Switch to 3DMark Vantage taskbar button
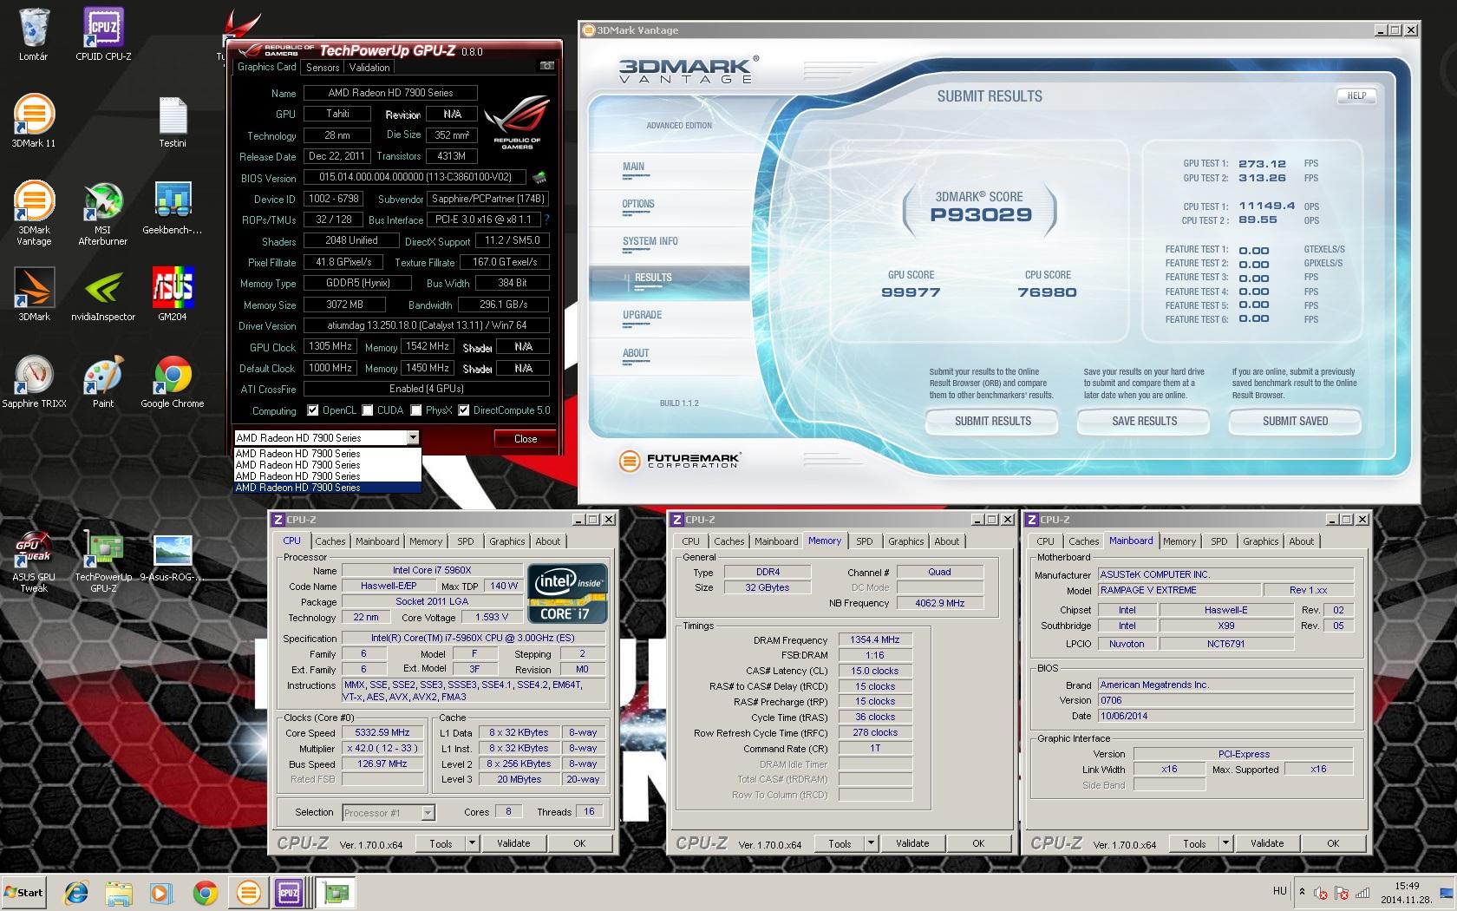 248,892
